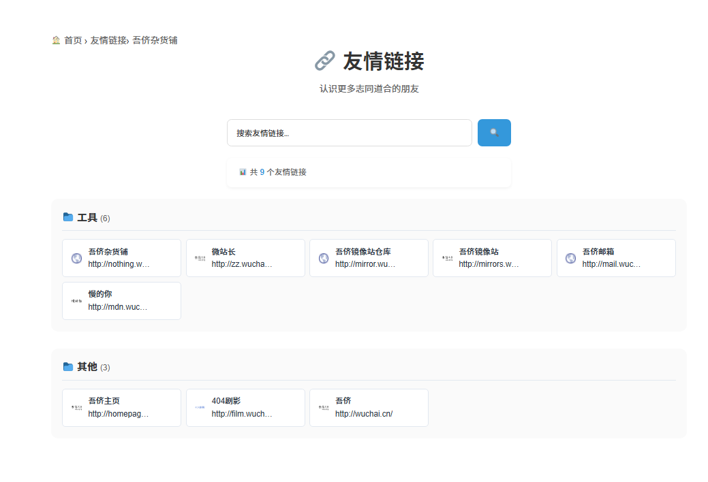Click the http://homepag… URL text

point(119,414)
